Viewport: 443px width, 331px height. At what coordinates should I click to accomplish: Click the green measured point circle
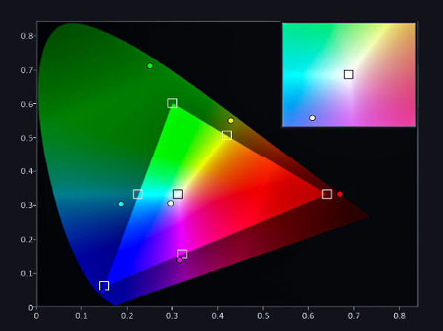[150, 66]
